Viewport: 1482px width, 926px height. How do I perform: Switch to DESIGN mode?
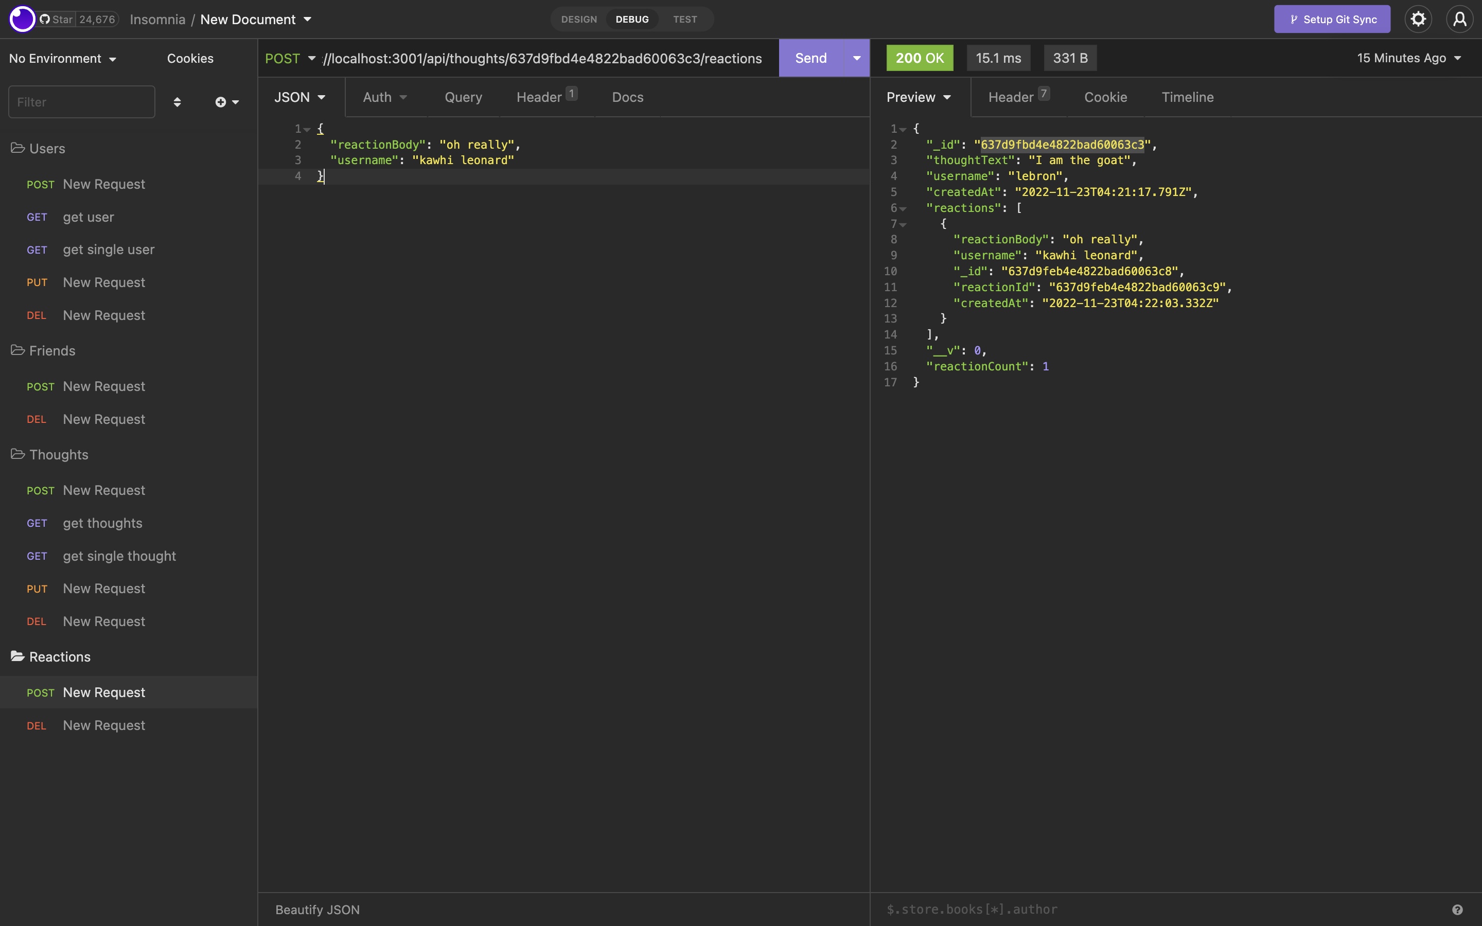point(578,19)
